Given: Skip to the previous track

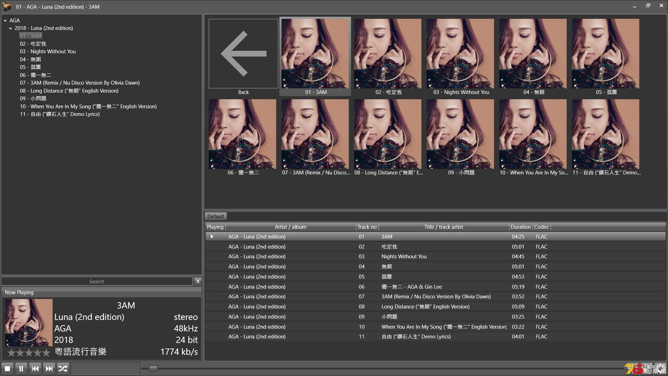Looking at the screenshot, I should click(35, 368).
